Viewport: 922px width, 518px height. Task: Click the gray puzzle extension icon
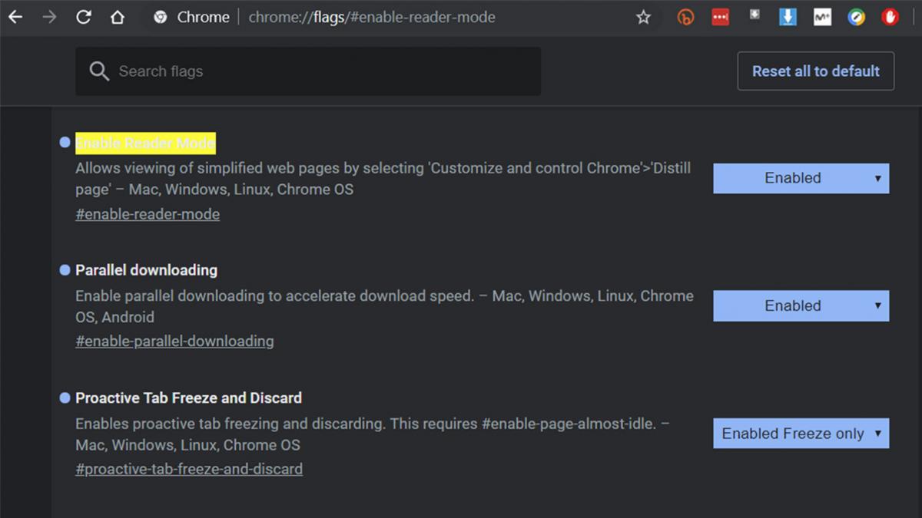pos(754,17)
